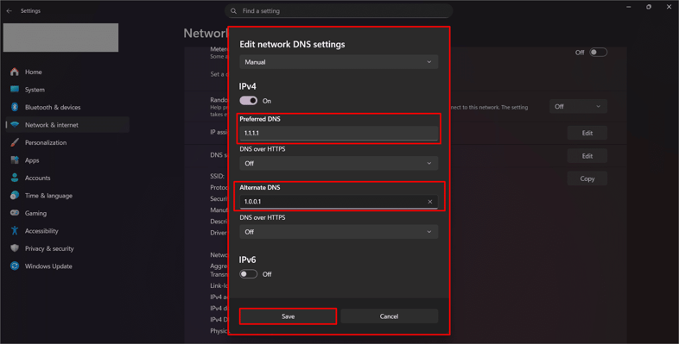Image resolution: width=679 pixels, height=344 pixels.
Task: Toggle the metered connection switch
Action: pyautogui.click(x=599, y=53)
